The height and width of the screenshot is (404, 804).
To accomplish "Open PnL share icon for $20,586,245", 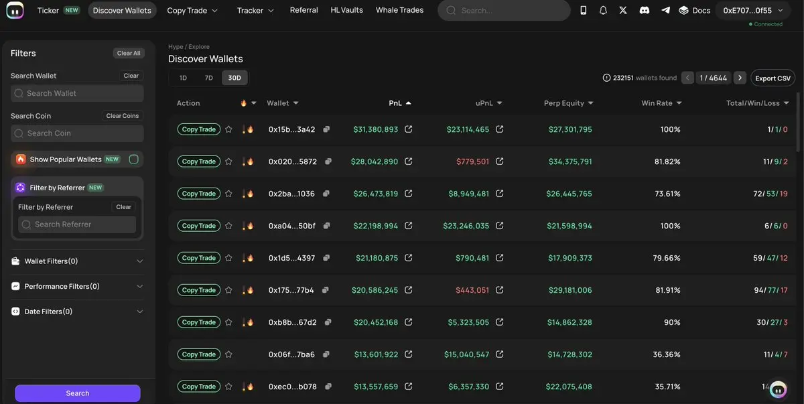I will [x=409, y=290].
